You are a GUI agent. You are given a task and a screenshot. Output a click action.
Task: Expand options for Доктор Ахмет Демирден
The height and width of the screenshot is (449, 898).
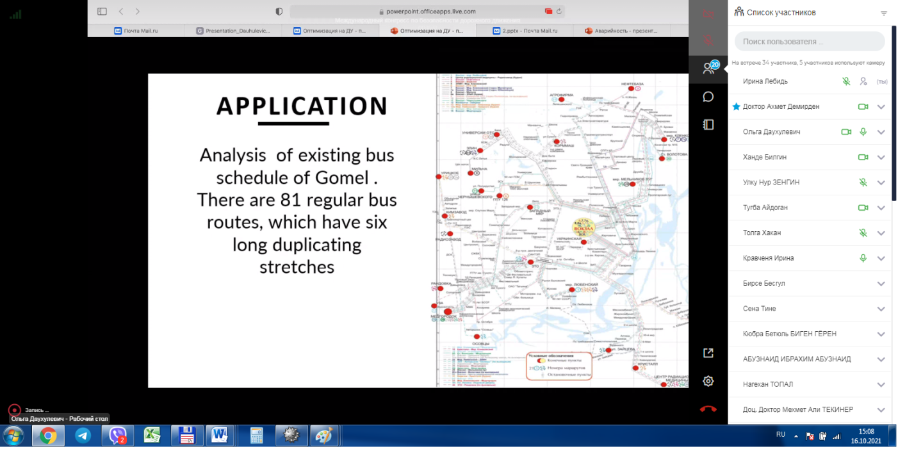pos(881,107)
